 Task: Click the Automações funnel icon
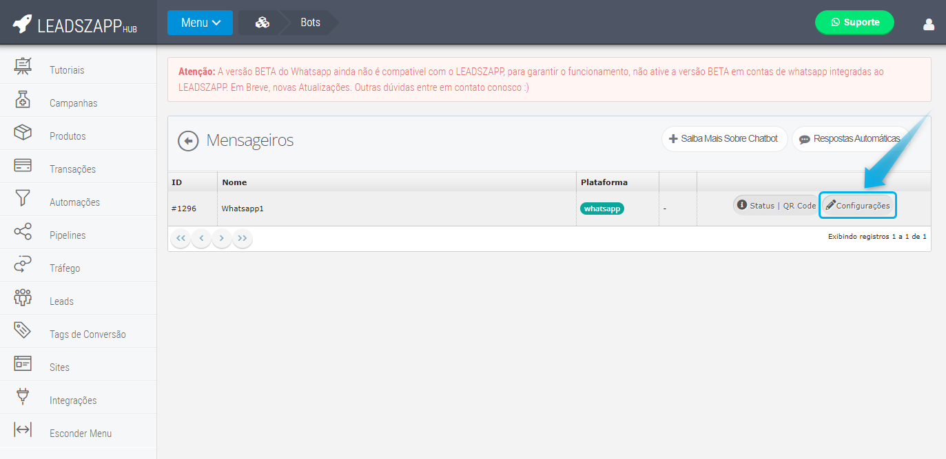(x=22, y=200)
